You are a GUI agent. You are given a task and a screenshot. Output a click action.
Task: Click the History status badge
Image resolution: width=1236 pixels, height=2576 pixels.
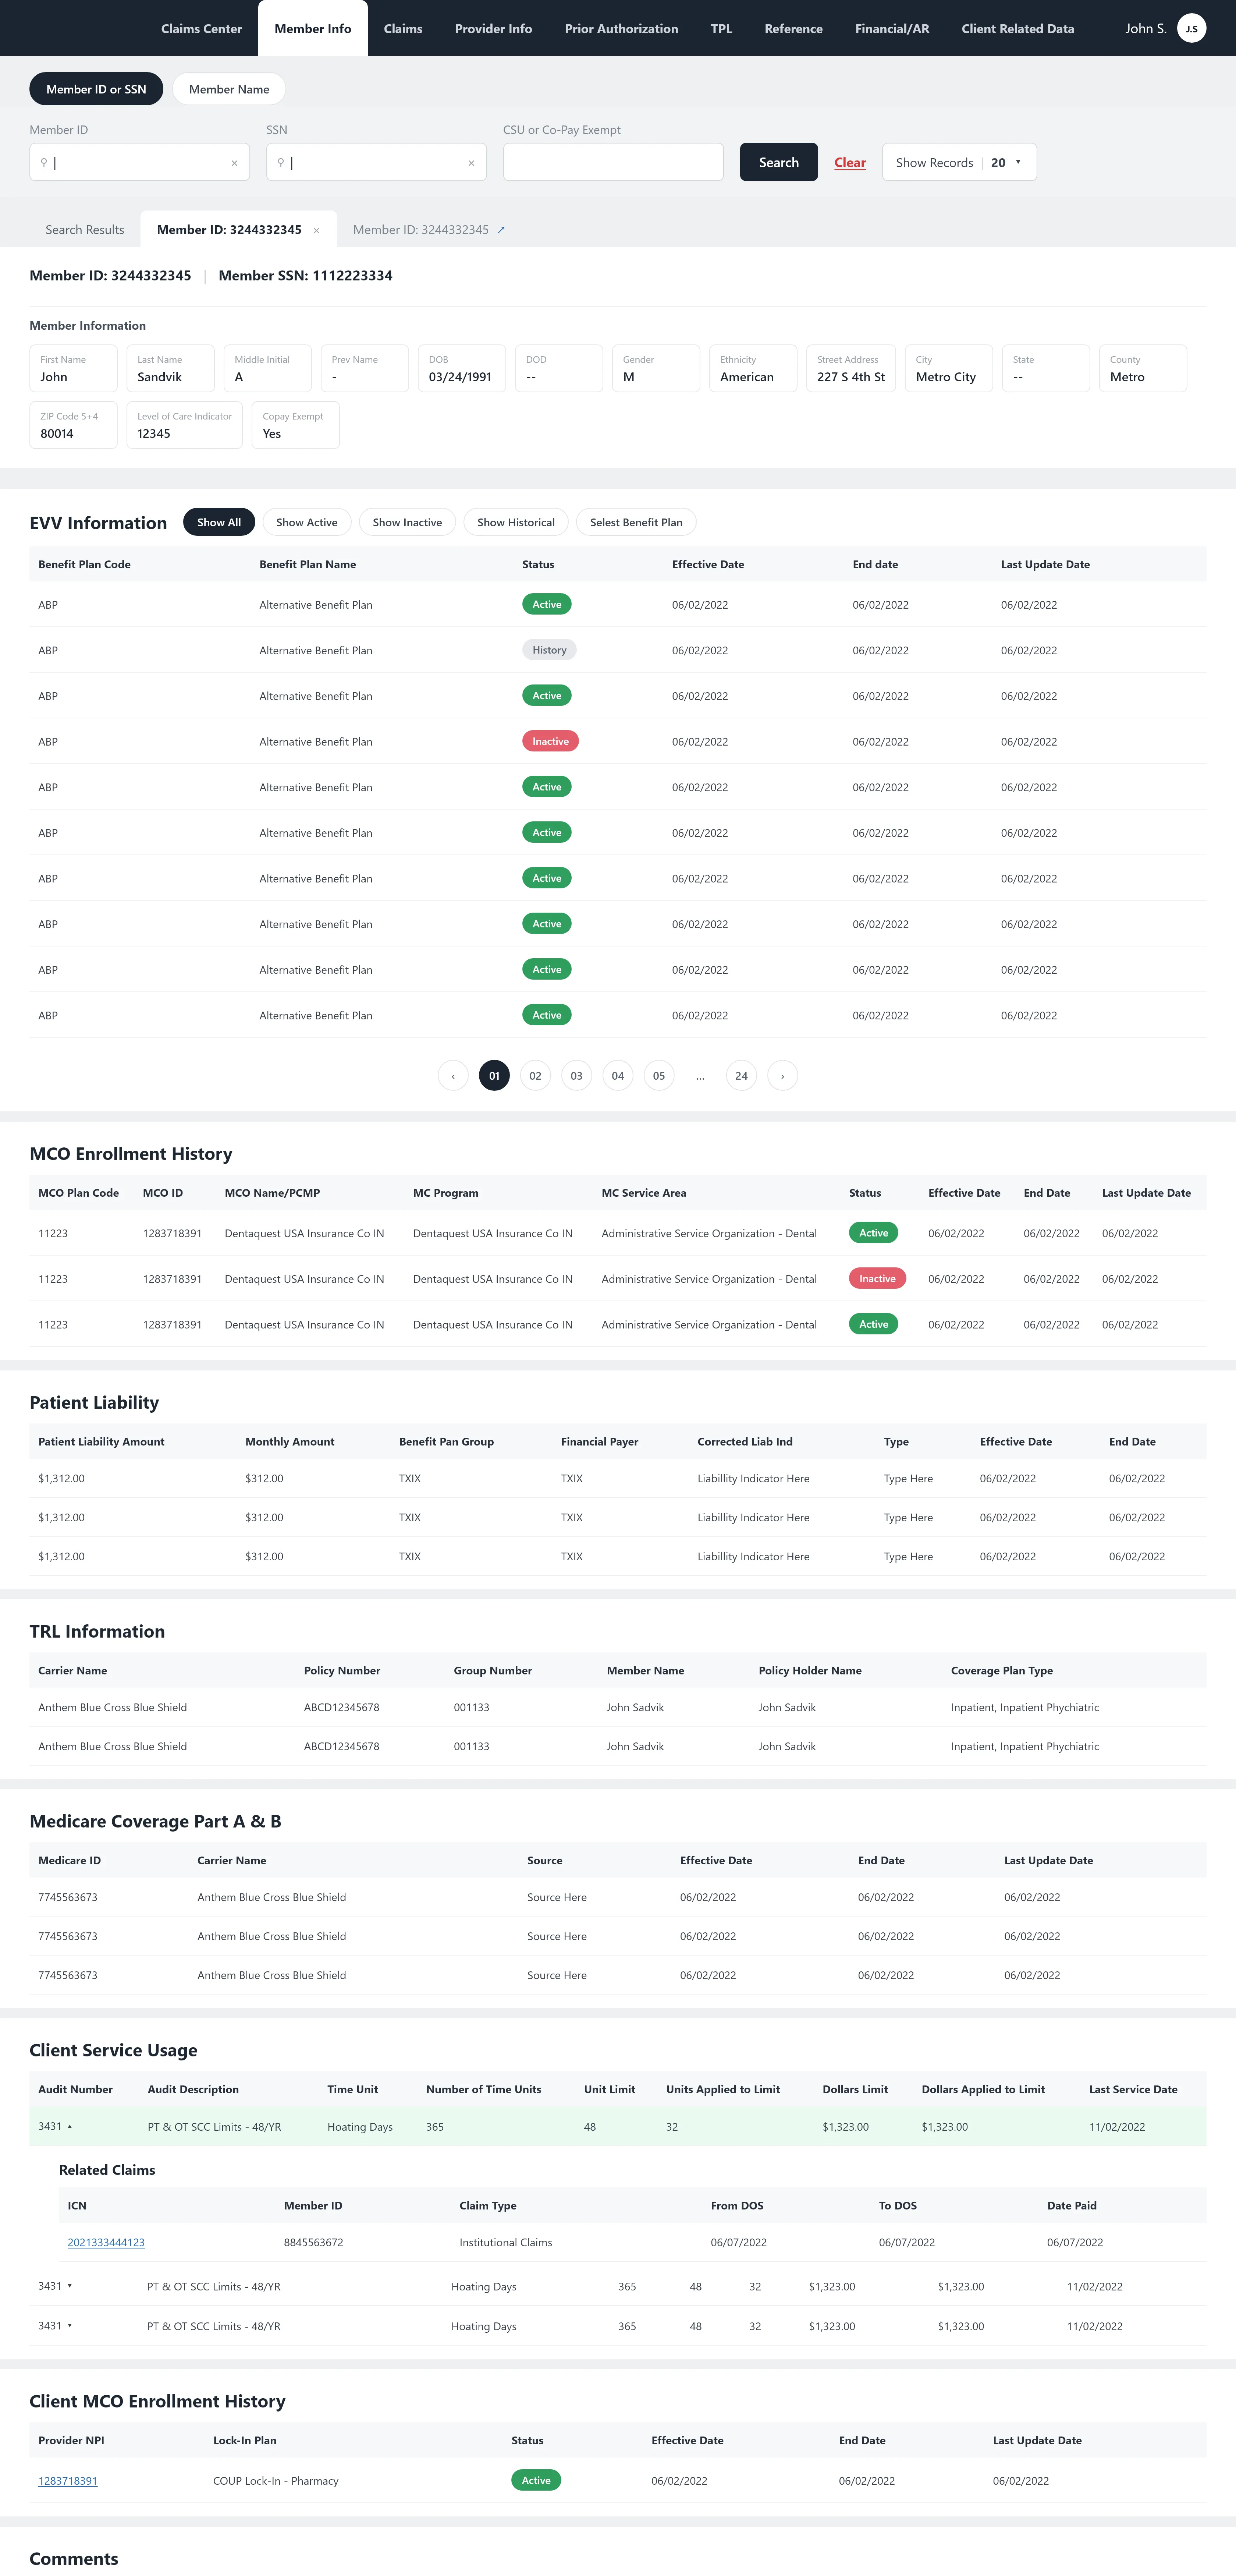(549, 650)
